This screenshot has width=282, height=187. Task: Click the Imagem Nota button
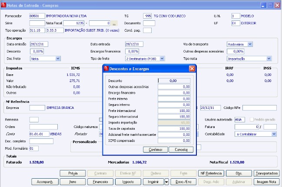click(266, 182)
